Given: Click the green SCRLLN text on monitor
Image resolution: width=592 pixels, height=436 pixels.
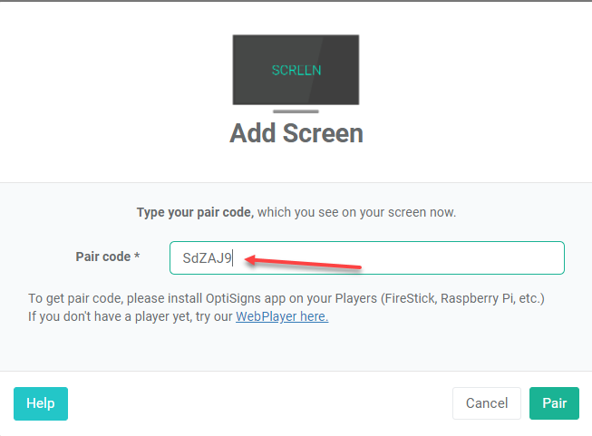Looking at the screenshot, I should (296, 70).
